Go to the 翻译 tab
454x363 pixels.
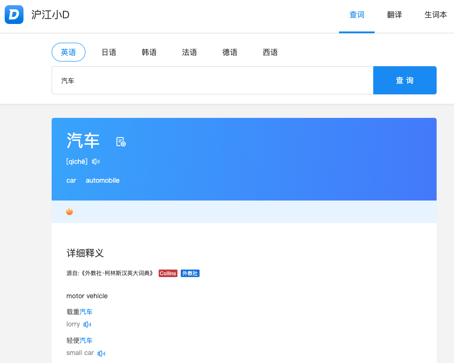[394, 15]
